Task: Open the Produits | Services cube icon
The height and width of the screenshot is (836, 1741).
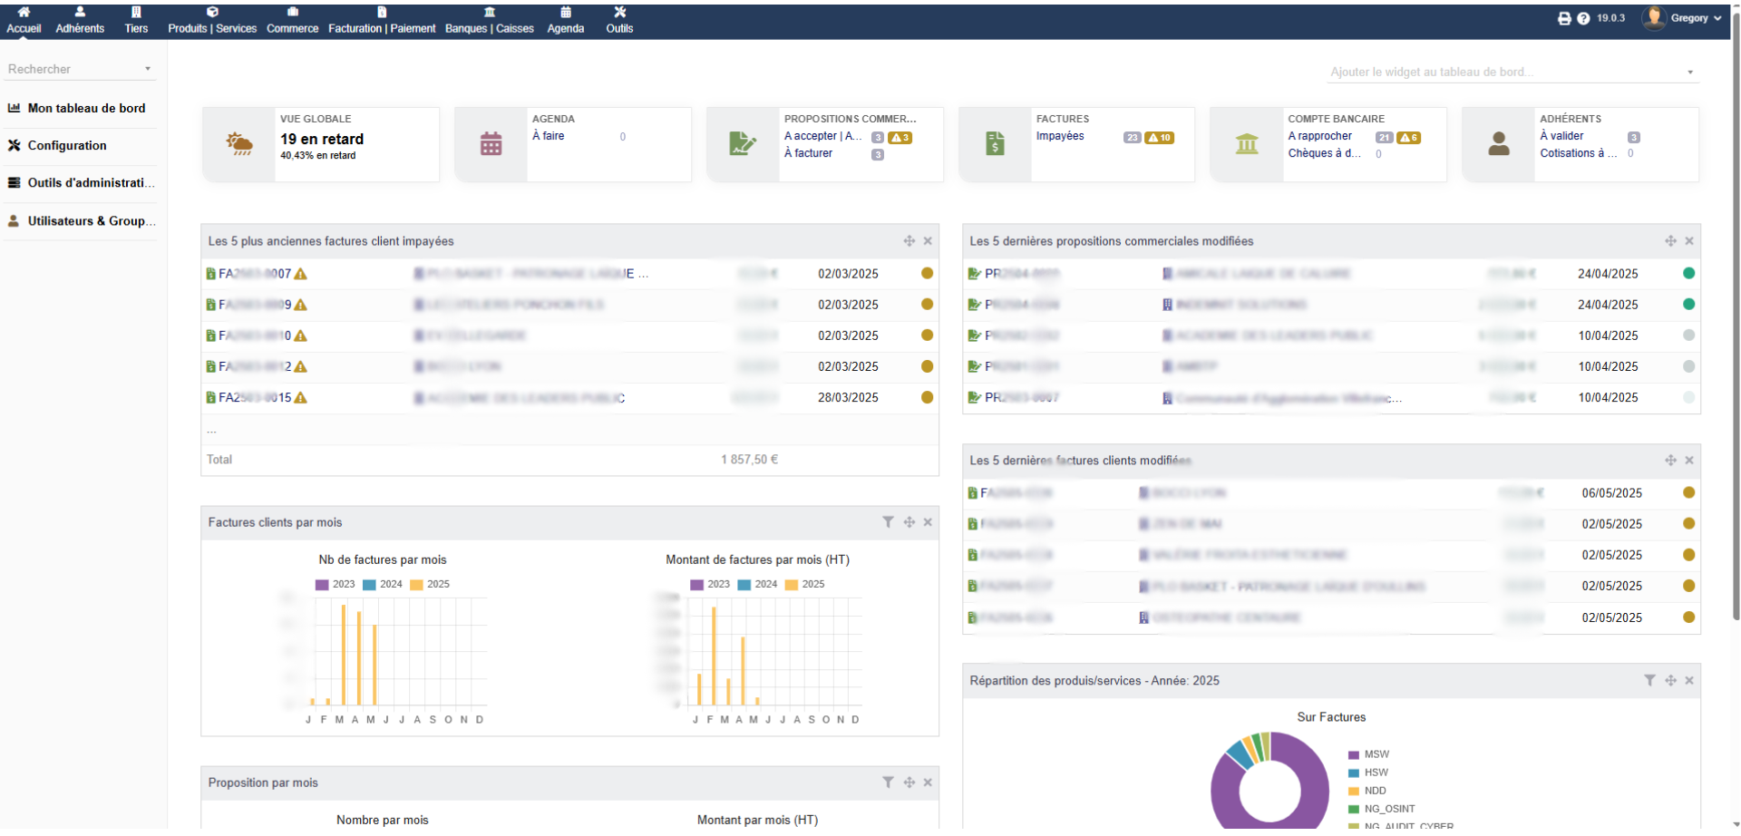Action: coord(212,13)
